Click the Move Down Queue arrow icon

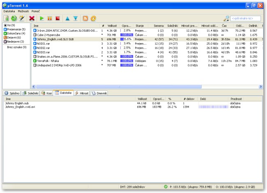point(76,18)
